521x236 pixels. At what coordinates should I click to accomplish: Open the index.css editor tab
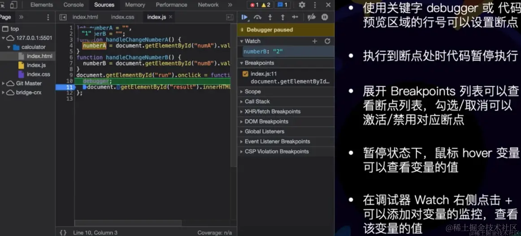[x=122, y=17]
